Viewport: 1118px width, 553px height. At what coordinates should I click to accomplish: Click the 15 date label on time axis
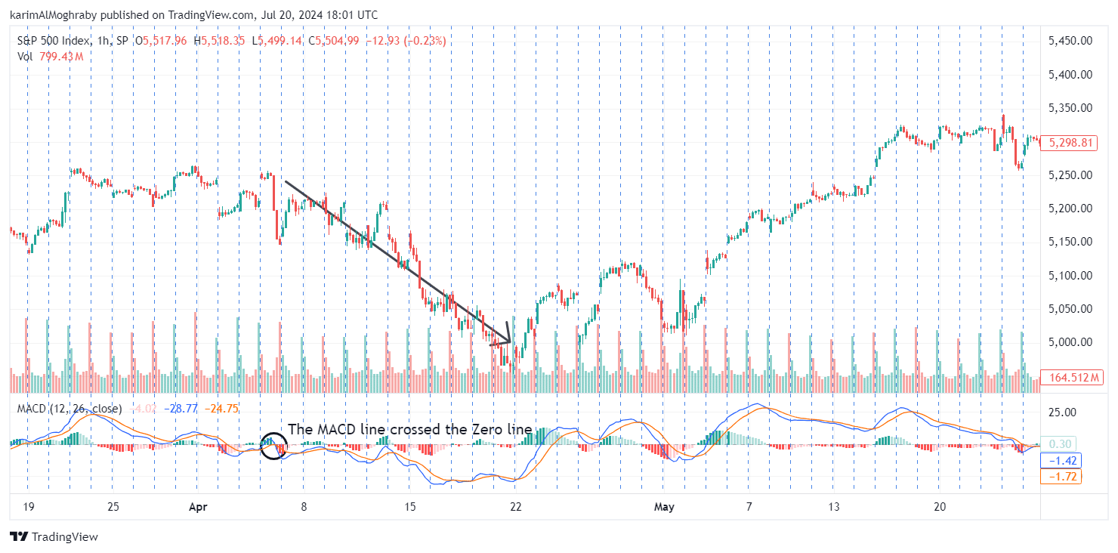pos(410,506)
